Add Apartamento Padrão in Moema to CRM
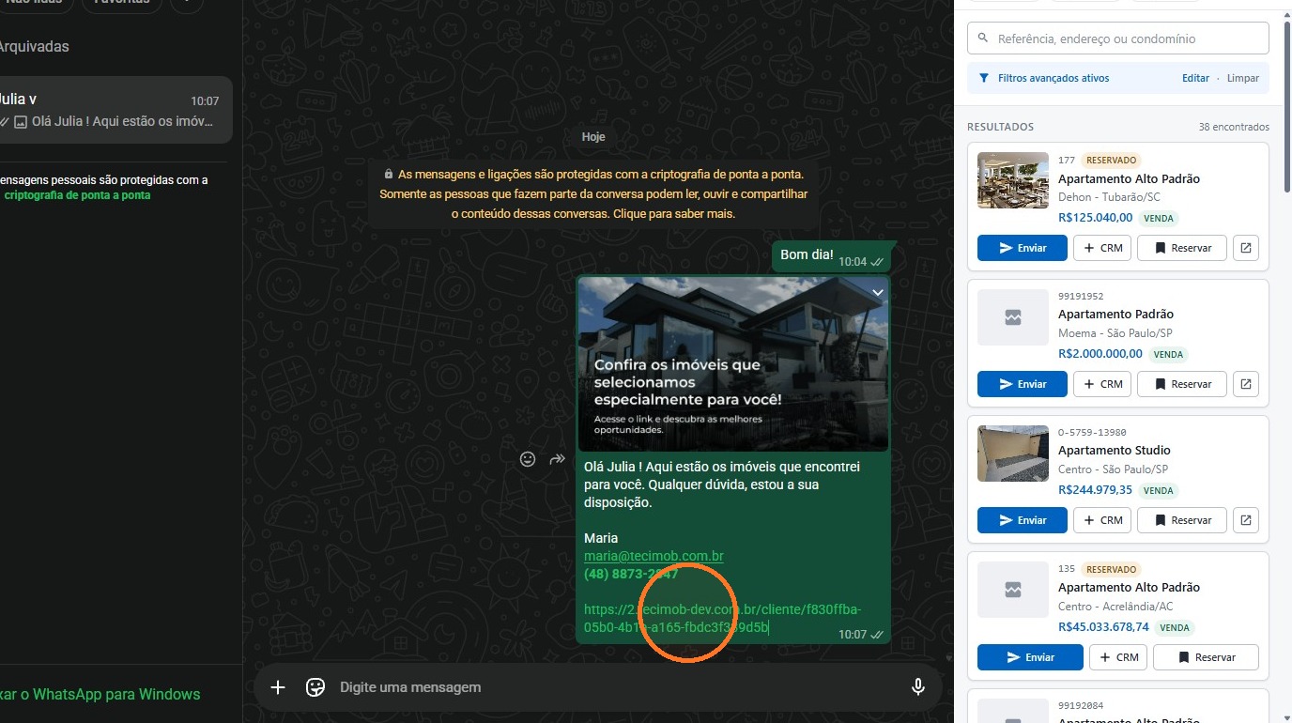Screen dimensions: 1292x723 point(1102,384)
